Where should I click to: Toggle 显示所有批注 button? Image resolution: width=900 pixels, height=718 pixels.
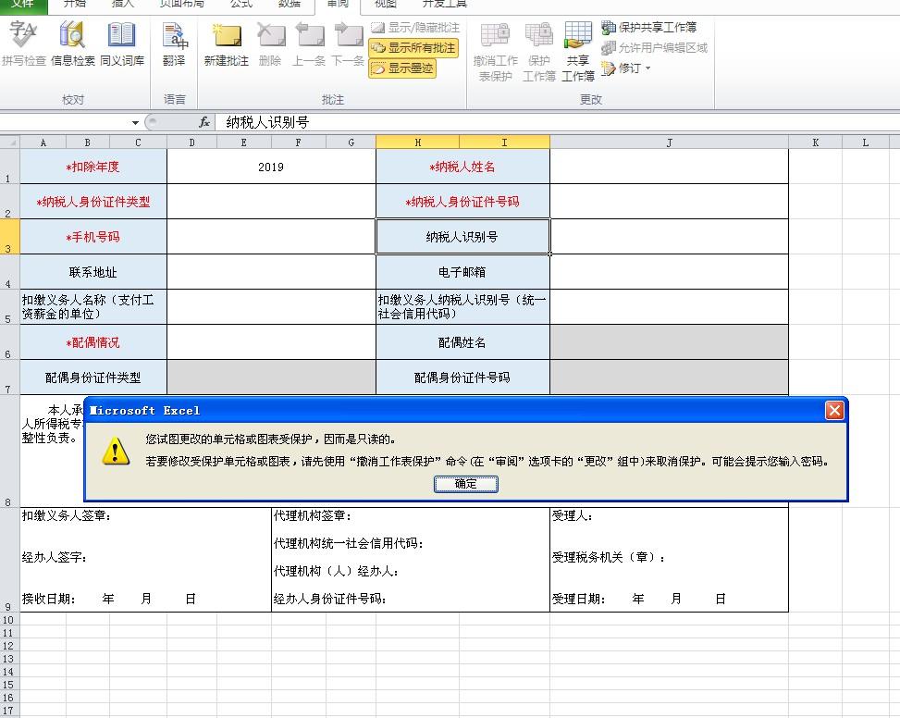coord(413,47)
